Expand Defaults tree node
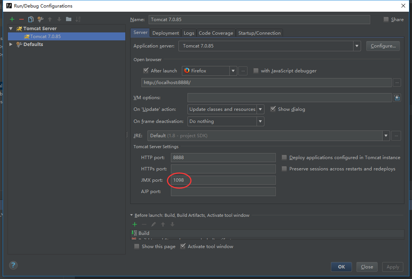The height and width of the screenshot is (279, 412). click(x=11, y=44)
